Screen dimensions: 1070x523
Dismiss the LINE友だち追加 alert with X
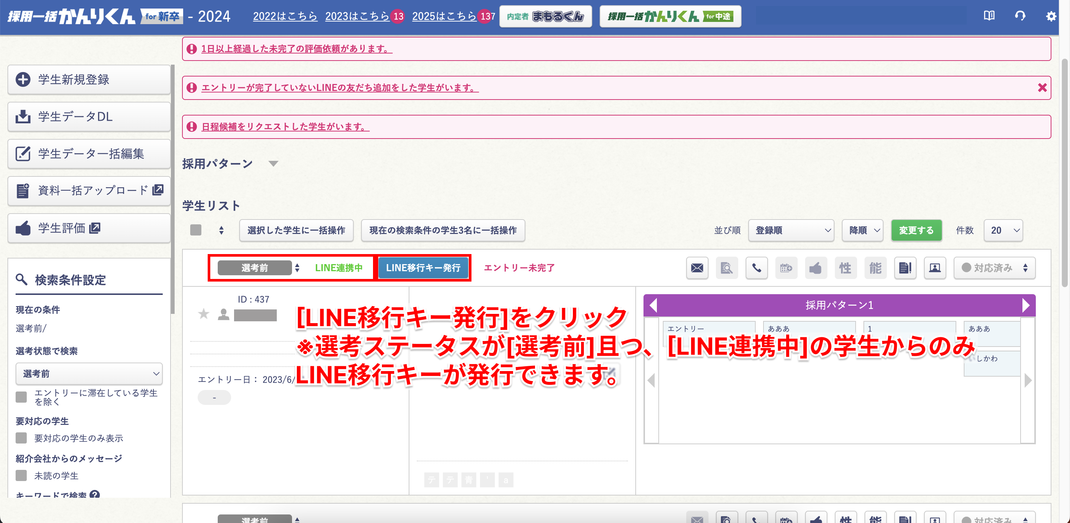[1042, 88]
